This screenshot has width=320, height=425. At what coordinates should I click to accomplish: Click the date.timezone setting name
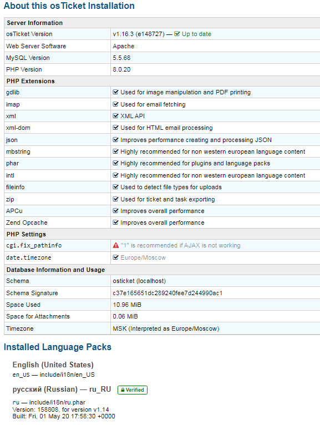point(29,257)
